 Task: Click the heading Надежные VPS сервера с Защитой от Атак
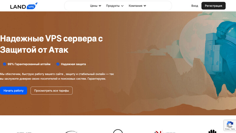51,44
